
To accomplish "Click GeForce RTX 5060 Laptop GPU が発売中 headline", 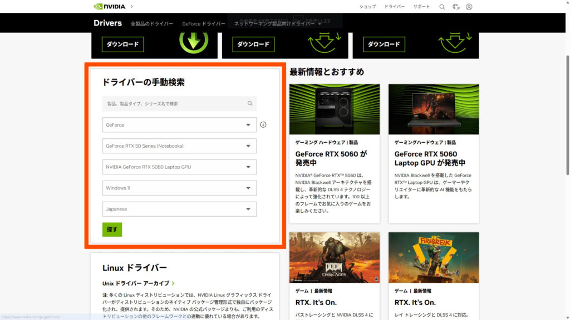I will tap(430, 158).
